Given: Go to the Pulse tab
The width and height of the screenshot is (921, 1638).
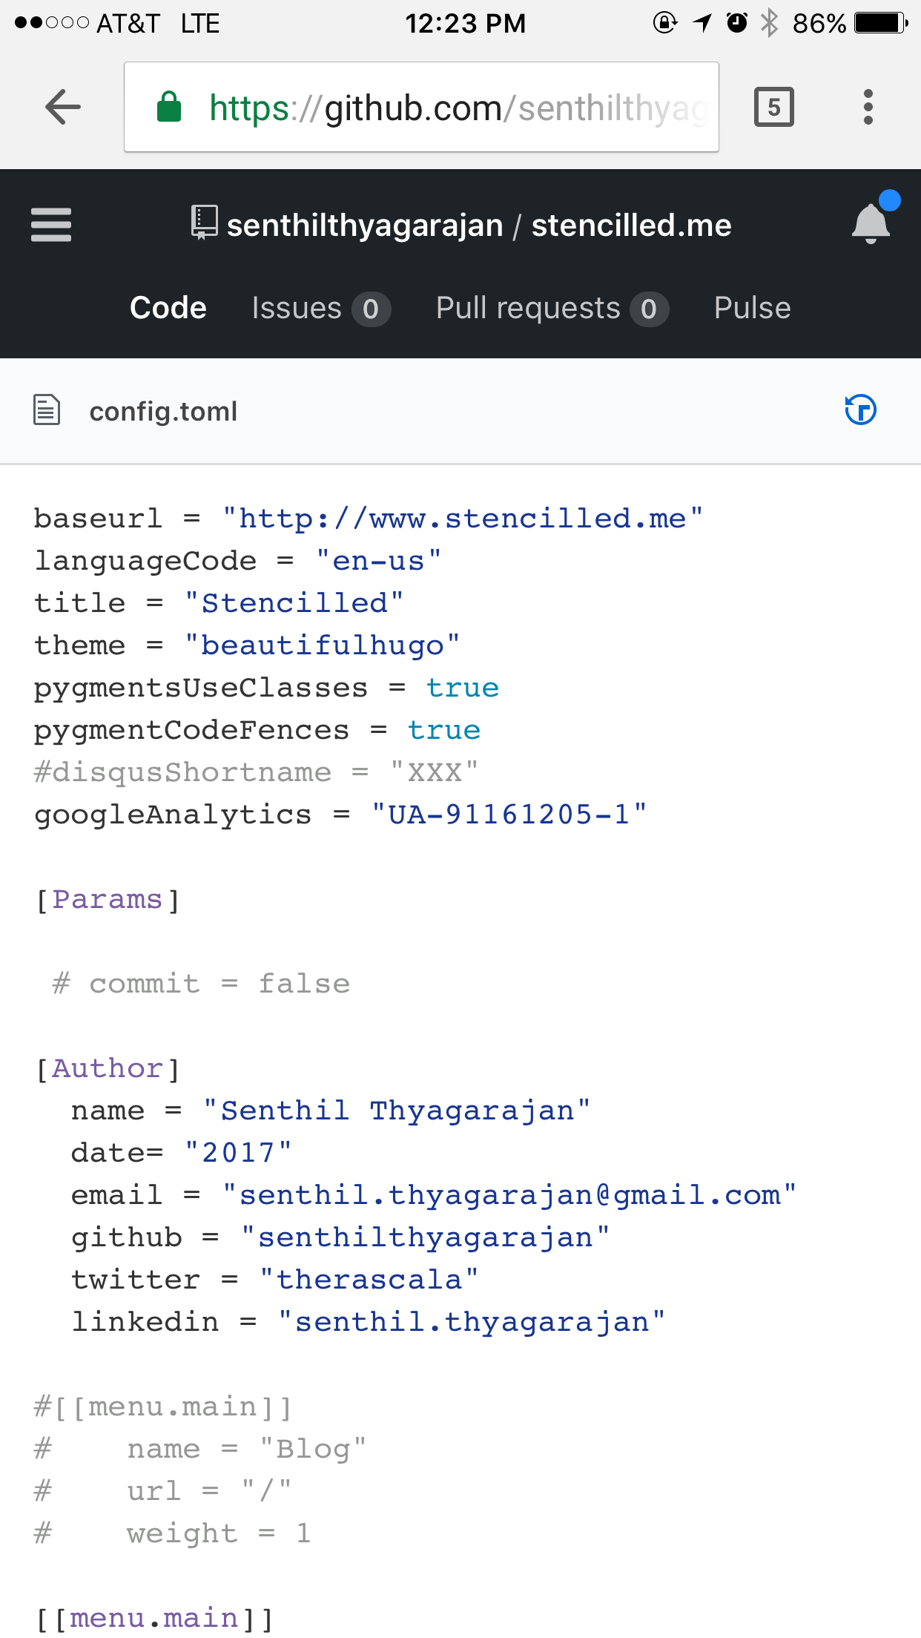Looking at the screenshot, I should click(x=752, y=308).
